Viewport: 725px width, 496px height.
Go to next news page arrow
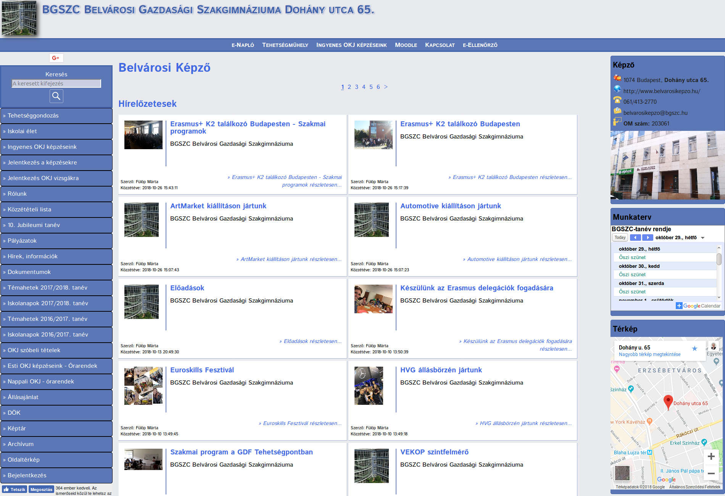[x=386, y=87]
